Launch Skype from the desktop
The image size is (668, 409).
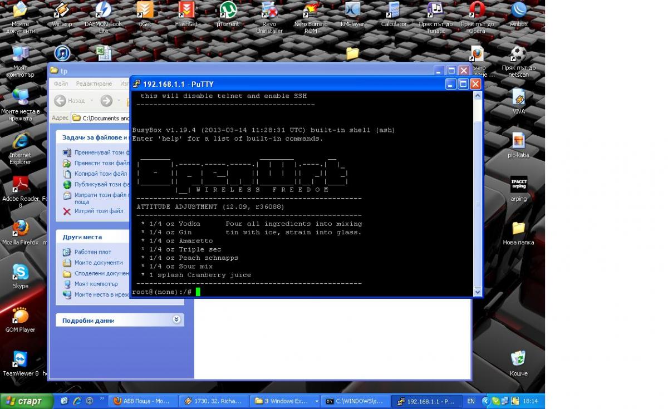point(21,273)
